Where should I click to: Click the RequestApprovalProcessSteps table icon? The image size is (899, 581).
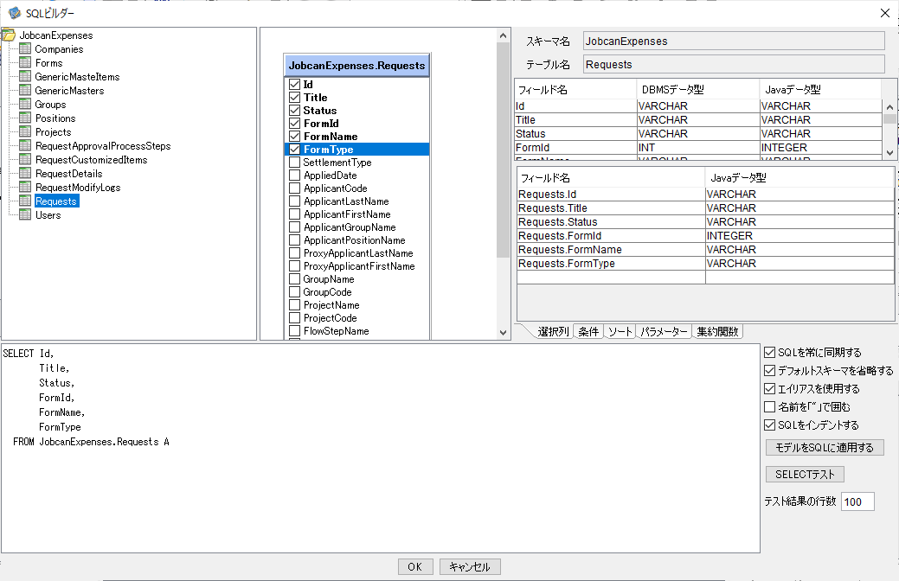25,145
